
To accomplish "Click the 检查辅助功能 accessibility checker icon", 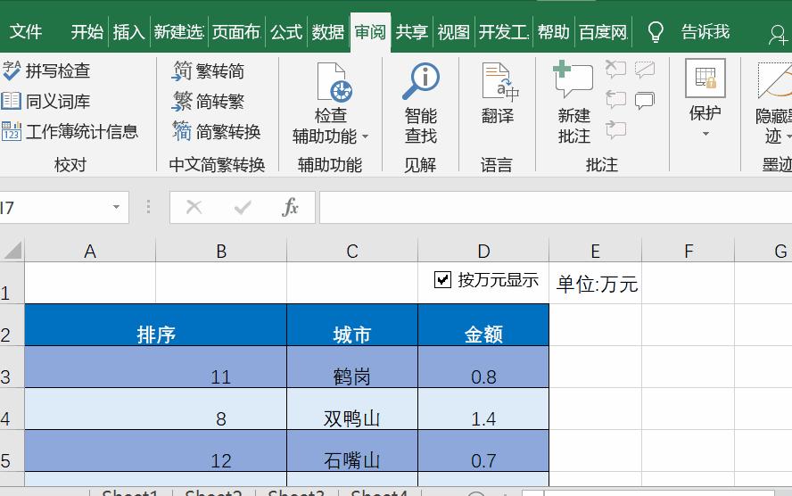I will [334, 82].
